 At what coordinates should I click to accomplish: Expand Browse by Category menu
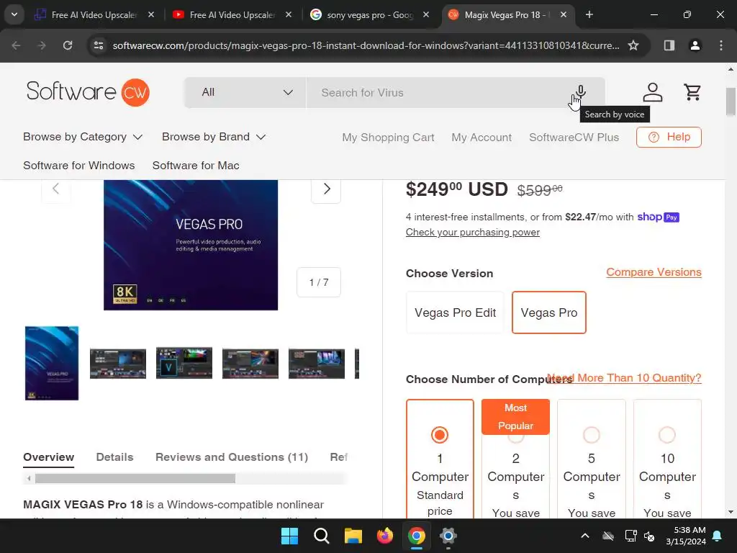point(83,137)
